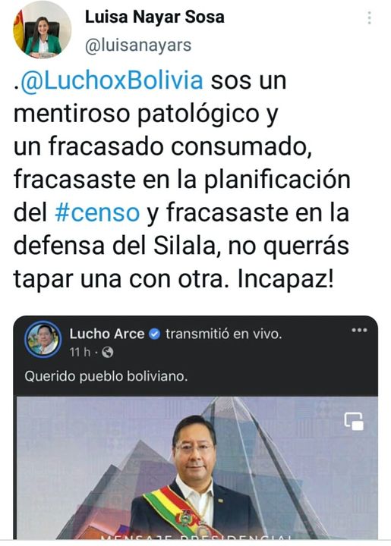This screenshot has height=546, width=391.
Task: Click the 'transmitió en vivo.' label
Action: (224, 334)
